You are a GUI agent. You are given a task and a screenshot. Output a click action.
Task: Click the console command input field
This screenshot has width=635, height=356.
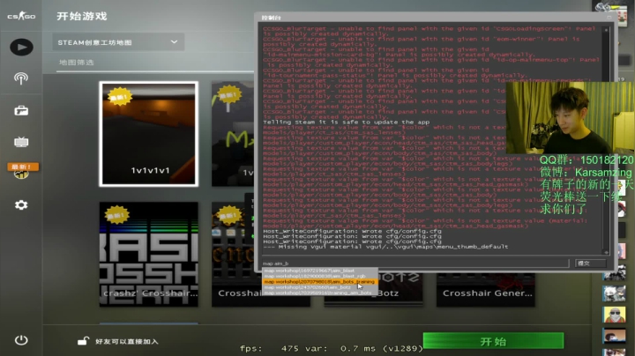pos(415,263)
